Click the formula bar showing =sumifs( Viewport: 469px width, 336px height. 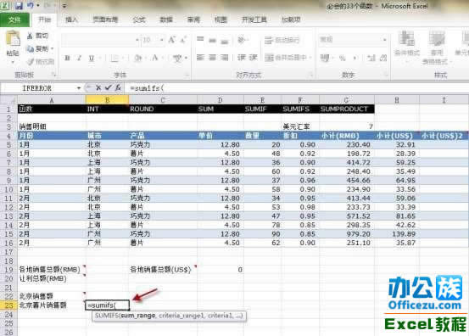(296, 88)
